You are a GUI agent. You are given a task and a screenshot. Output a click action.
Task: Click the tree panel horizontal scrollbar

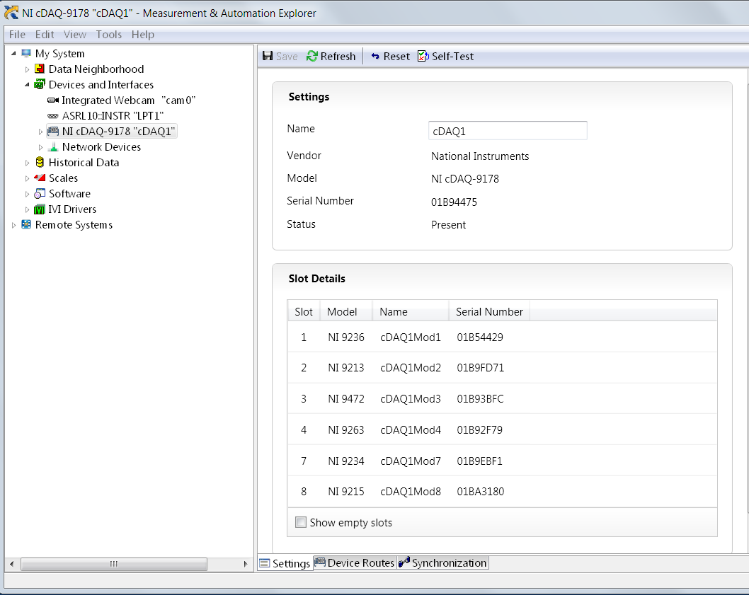coord(113,564)
